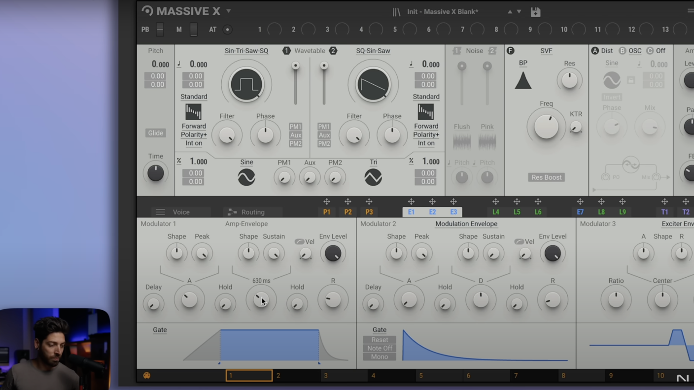Click the Res Boost button
This screenshot has width=694, height=390.
click(547, 177)
